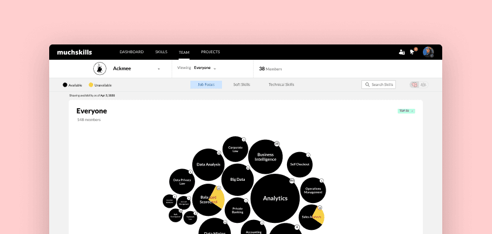Click the count badge on Big Data

(x=248, y=168)
